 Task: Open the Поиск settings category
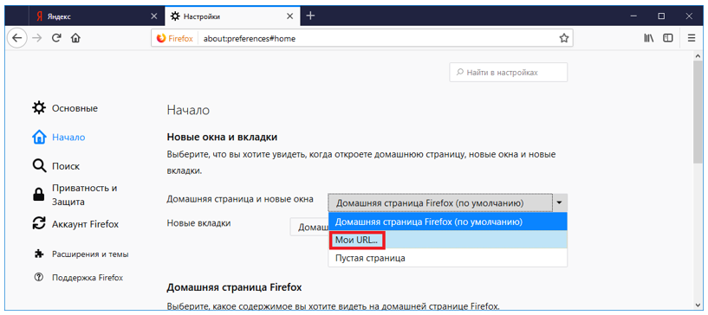[56, 166]
